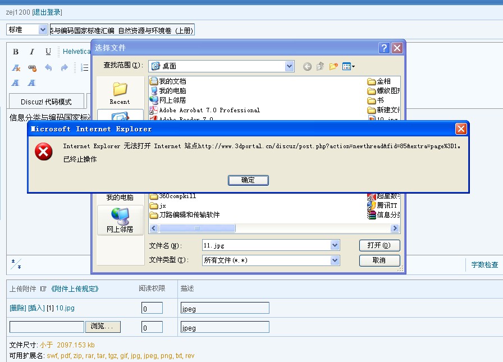Click the file list scroll left arrow

coord(154,228)
